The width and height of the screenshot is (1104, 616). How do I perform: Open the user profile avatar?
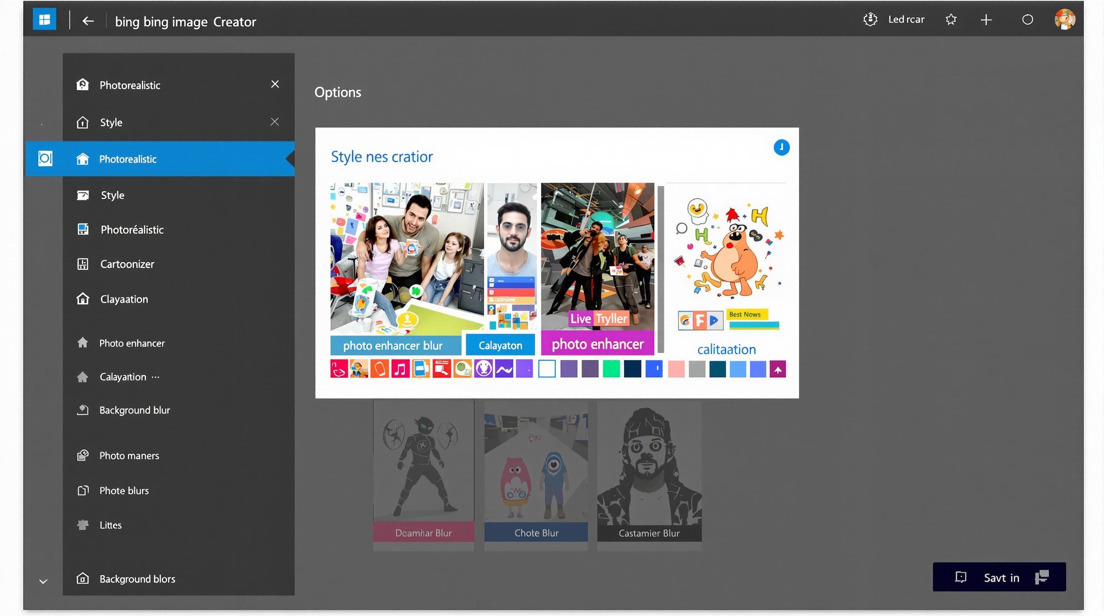[x=1065, y=19]
